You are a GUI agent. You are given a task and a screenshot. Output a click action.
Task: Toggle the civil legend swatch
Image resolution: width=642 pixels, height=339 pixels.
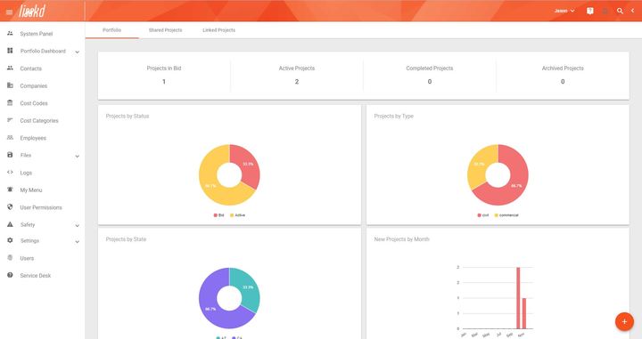click(x=479, y=215)
